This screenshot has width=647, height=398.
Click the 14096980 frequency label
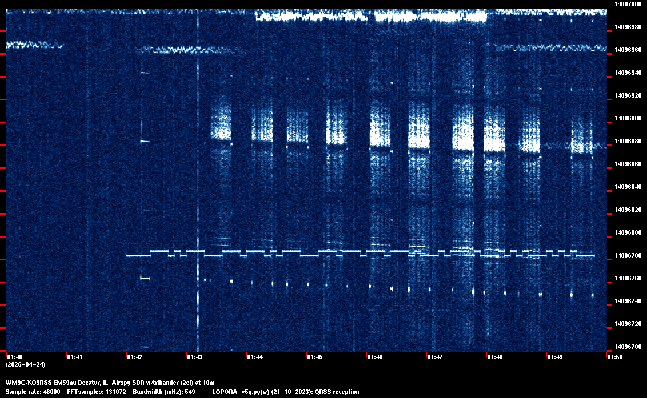pos(628,27)
